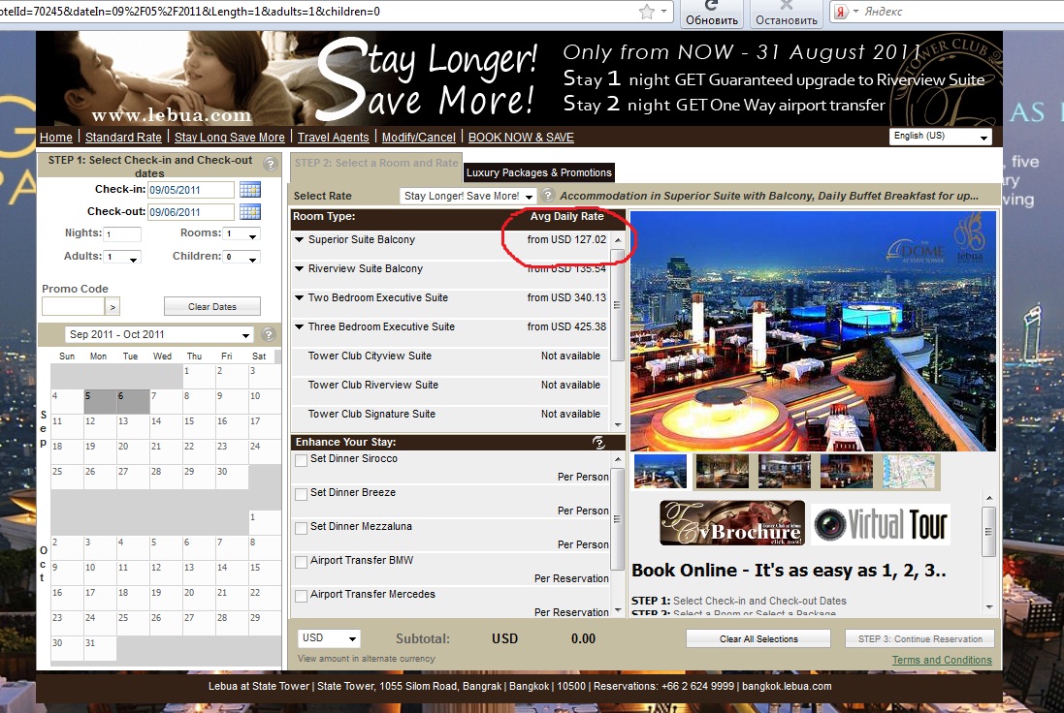Screen dimensions: 1064x713
Task: Open the USD currency dropdown
Action: (329, 638)
